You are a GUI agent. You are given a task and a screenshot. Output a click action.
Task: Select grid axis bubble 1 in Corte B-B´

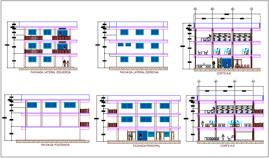pyautogui.click(x=251, y=9)
